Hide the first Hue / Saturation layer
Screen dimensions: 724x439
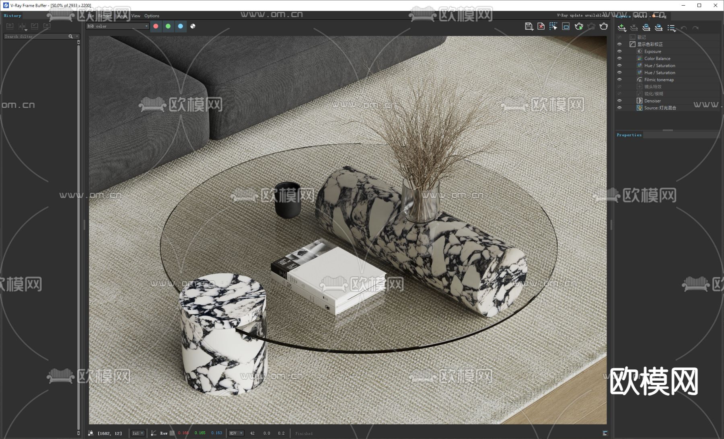(619, 66)
